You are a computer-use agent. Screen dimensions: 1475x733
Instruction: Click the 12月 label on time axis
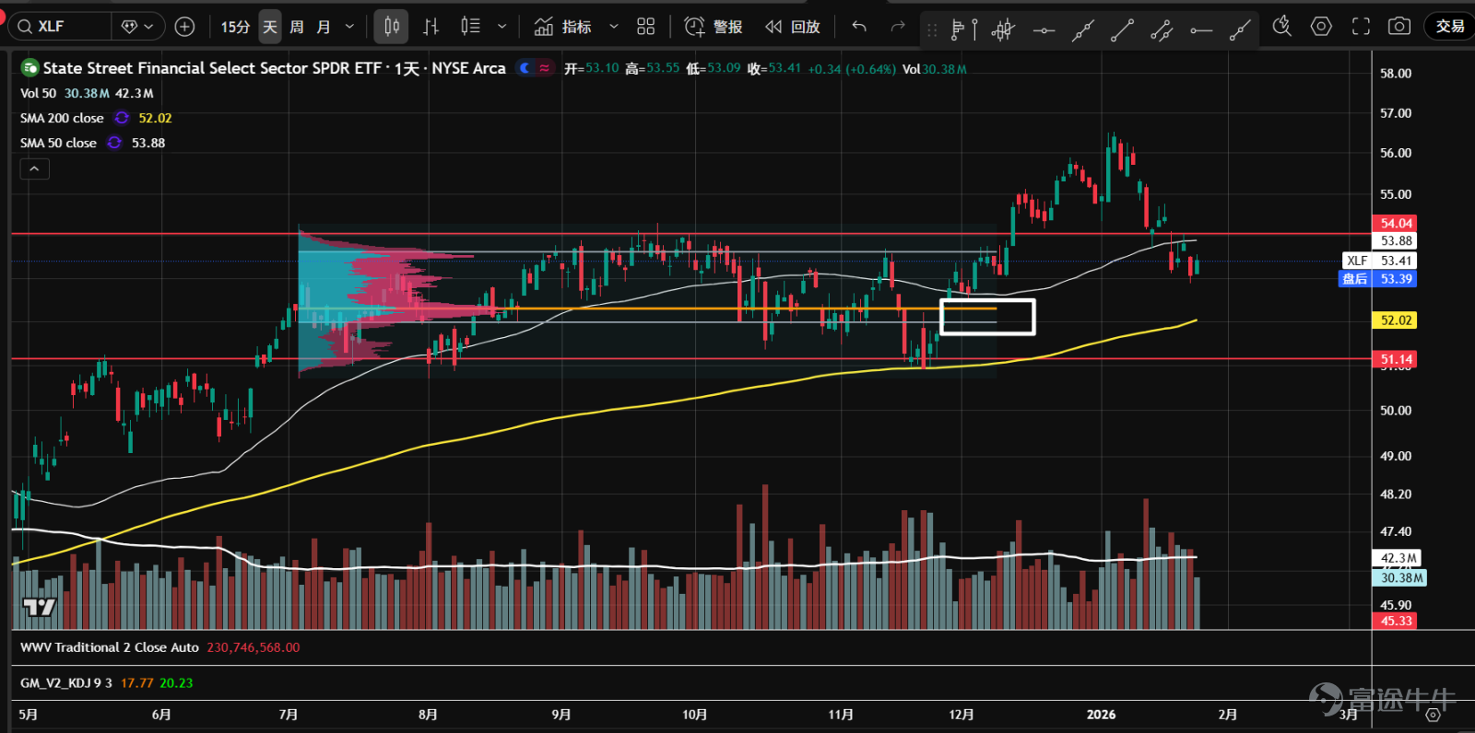click(962, 715)
